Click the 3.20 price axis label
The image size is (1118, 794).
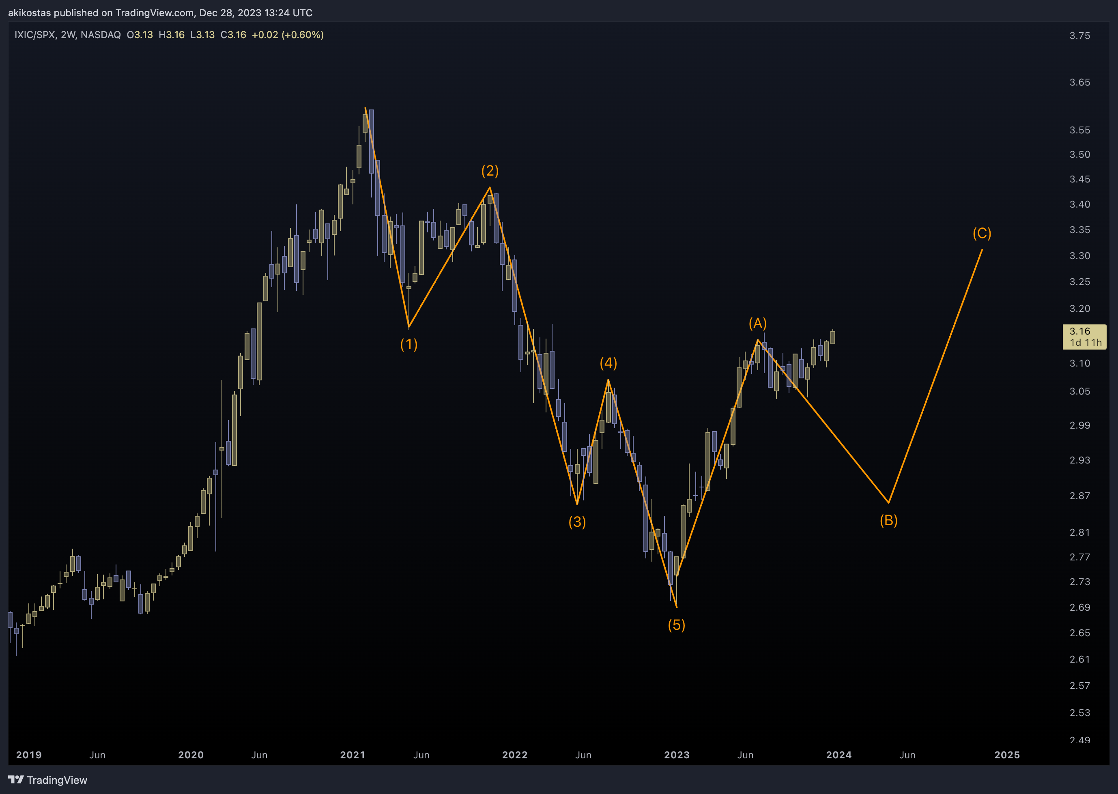point(1080,309)
